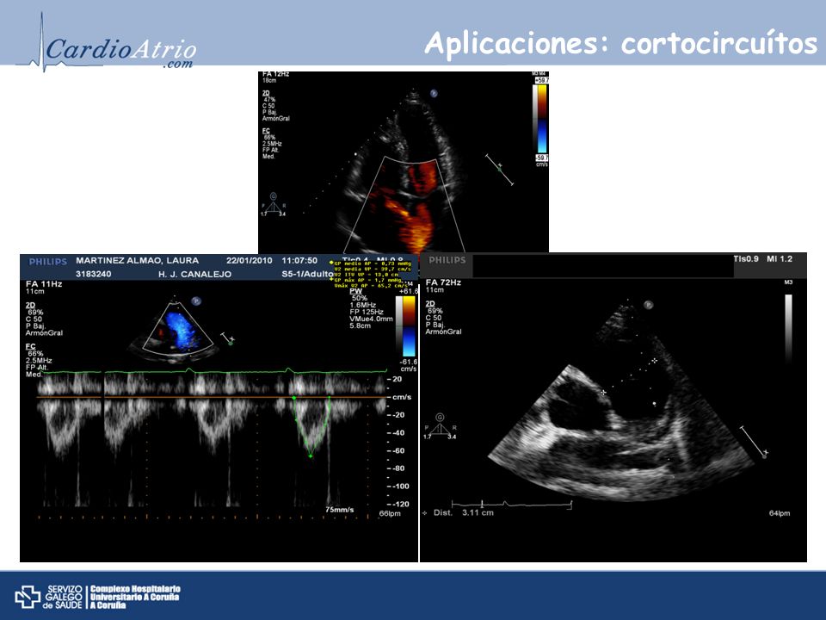Screen dimensions: 826x620
Task: Click the exam date '22/01/2010'
Action: (250, 260)
